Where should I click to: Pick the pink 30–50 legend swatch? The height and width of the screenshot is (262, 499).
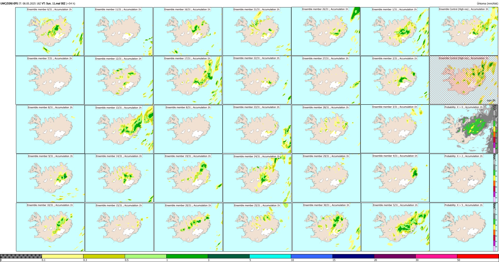pos(436,256)
